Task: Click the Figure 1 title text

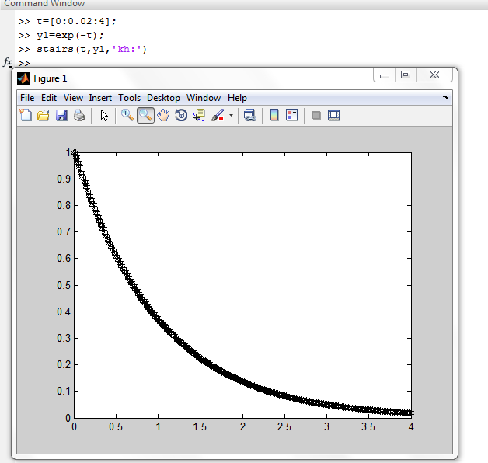Action: (x=50, y=78)
